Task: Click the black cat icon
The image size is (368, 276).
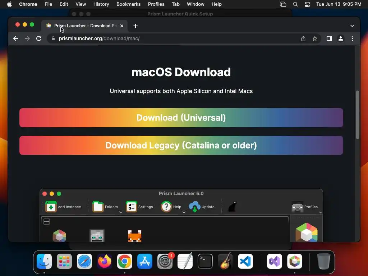Action: point(233,207)
